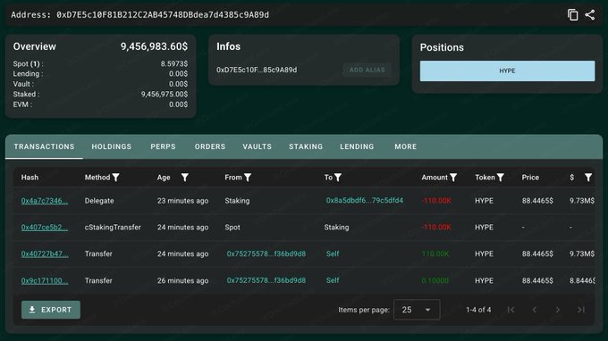The width and height of the screenshot is (608, 341).
Task: Filter the Amount column
Action: click(453, 178)
